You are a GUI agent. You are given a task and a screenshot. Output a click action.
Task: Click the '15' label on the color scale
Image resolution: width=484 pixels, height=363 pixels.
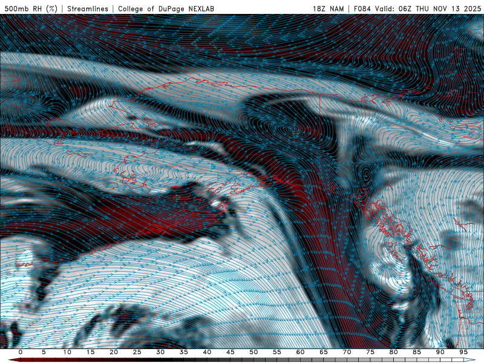click(x=90, y=352)
